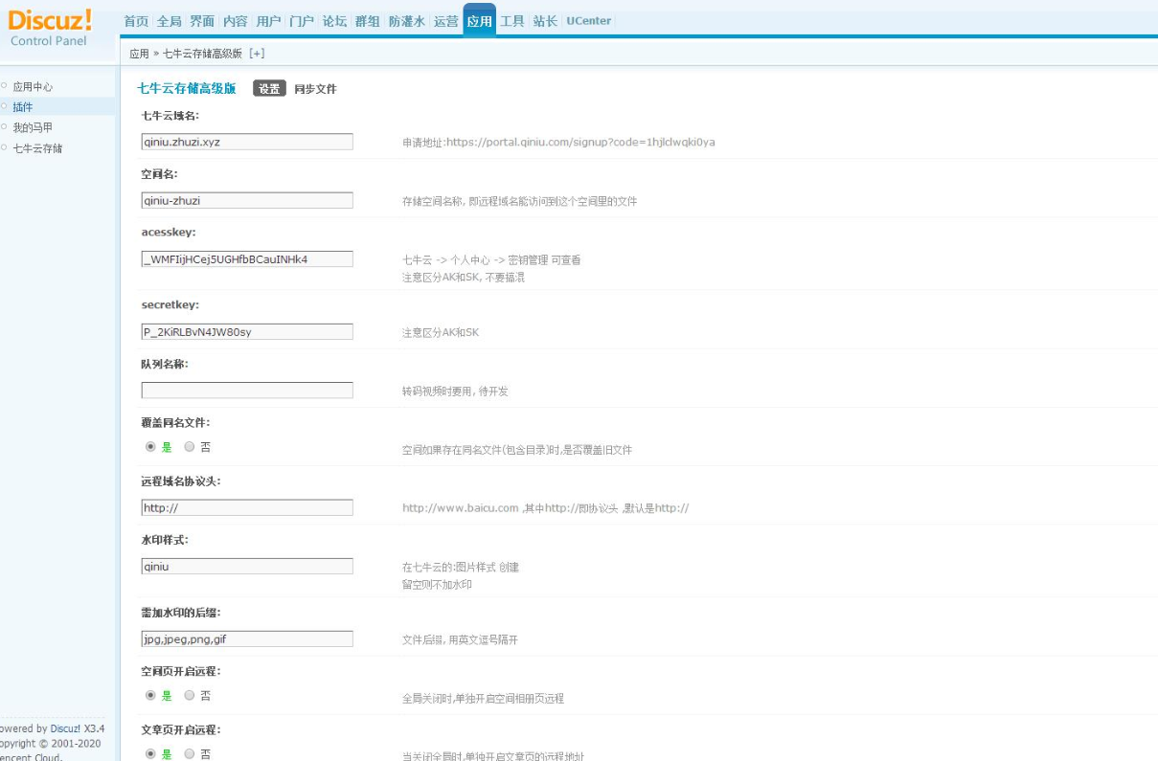Click the secretkey input field

pos(247,331)
